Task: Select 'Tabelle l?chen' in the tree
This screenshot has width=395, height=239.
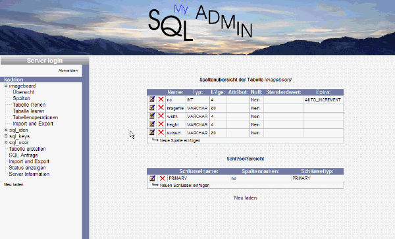Action: tap(29, 105)
